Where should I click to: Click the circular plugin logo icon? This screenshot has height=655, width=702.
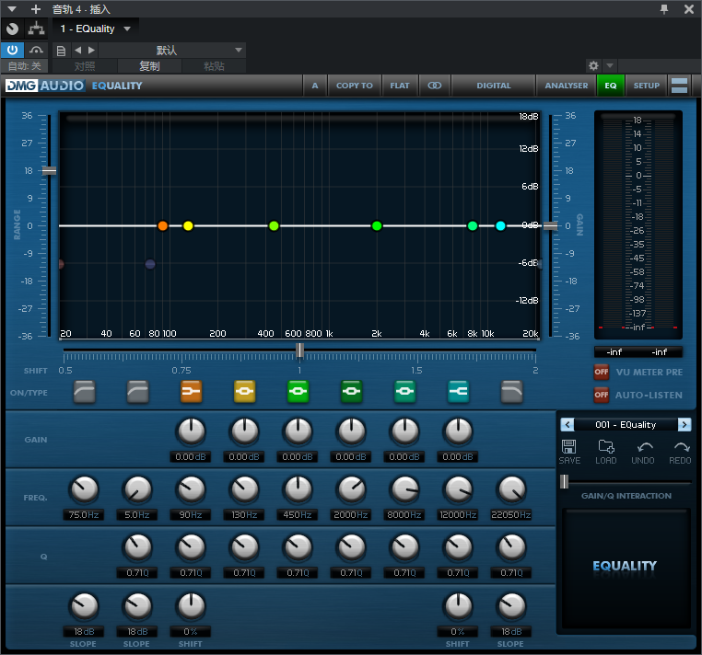[12, 29]
